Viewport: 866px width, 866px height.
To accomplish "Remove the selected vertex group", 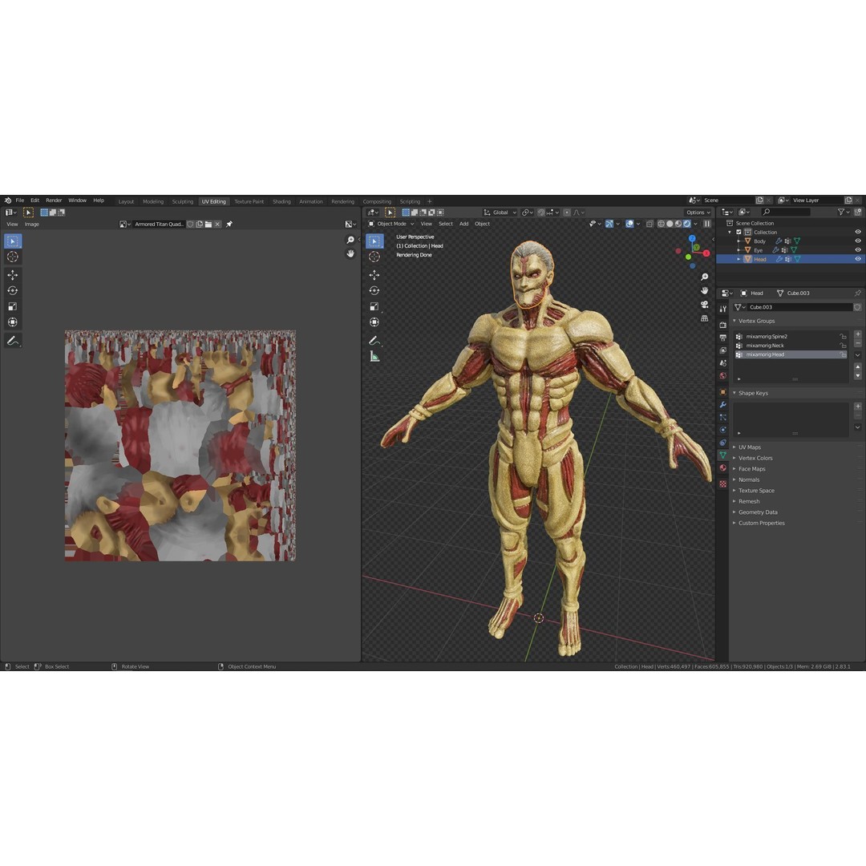I will point(858,343).
